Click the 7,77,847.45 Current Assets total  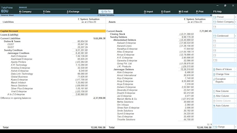tap(205, 31)
